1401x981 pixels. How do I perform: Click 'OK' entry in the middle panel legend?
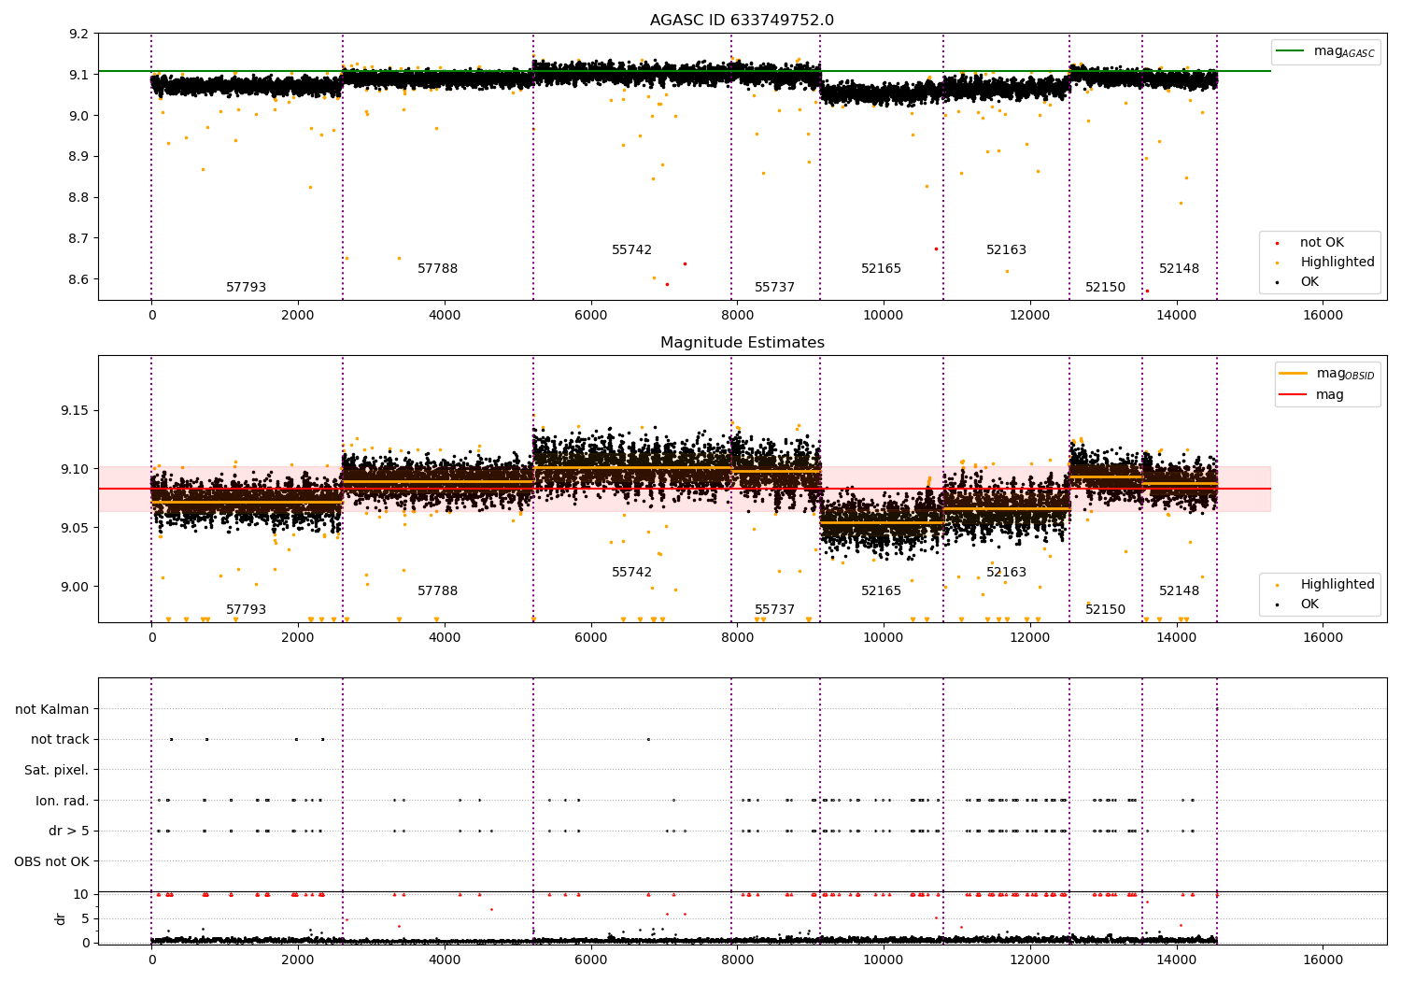(x=1309, y=604)
